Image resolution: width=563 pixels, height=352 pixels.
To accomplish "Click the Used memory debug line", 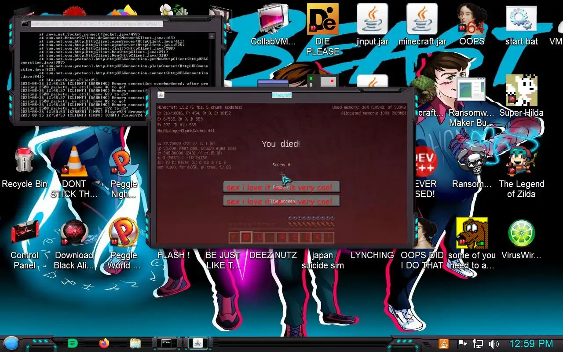I will (x=369, y=107).
